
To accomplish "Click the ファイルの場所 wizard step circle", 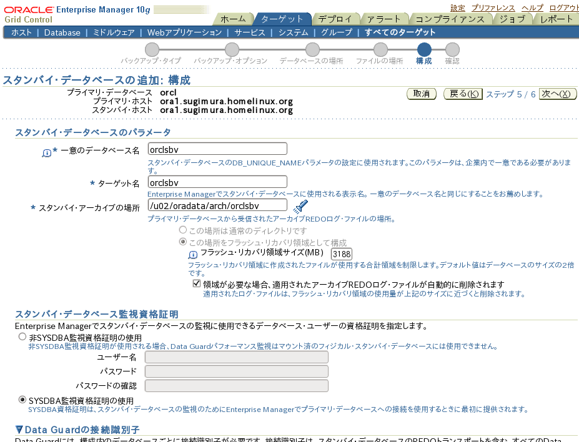I will 380,49.
